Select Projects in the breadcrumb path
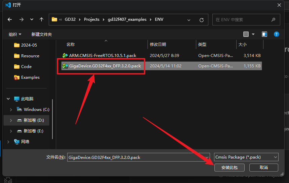Viewport: 289px width, 183px height. coord(92,19)
